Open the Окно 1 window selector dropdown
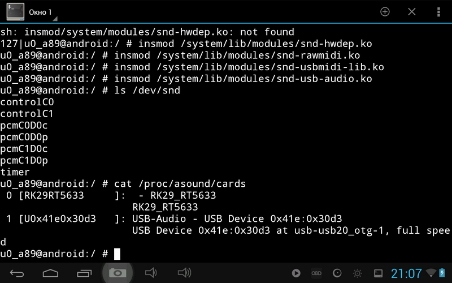Screen dimensions: 452x283 point(40,11)
